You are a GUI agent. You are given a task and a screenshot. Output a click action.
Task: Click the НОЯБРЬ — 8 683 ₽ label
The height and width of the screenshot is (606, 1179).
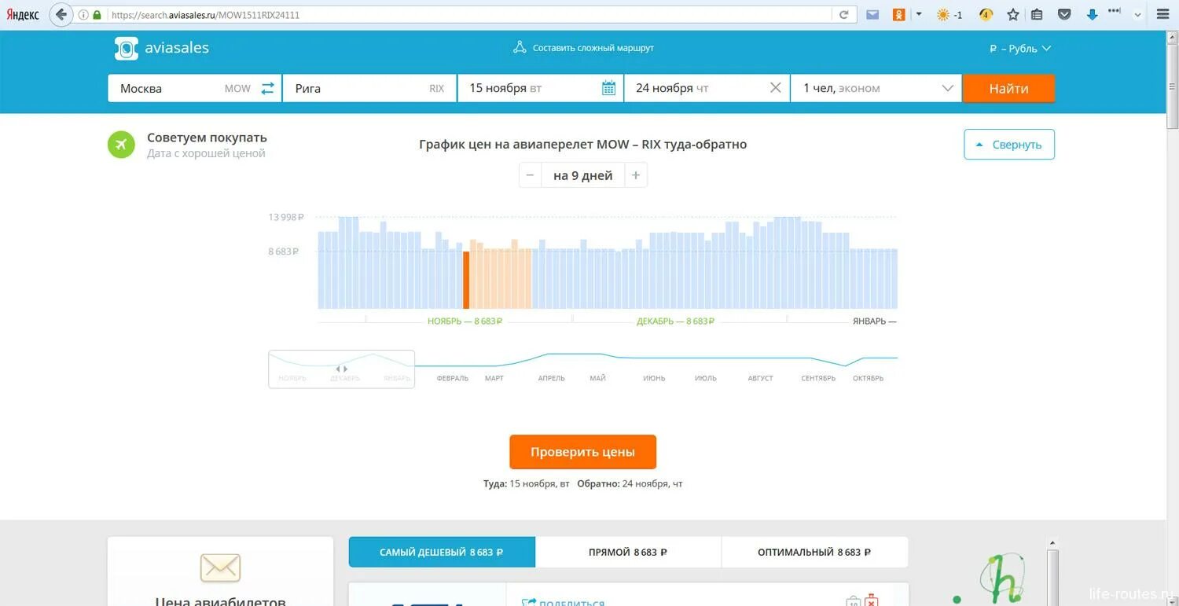click(465, 321)
